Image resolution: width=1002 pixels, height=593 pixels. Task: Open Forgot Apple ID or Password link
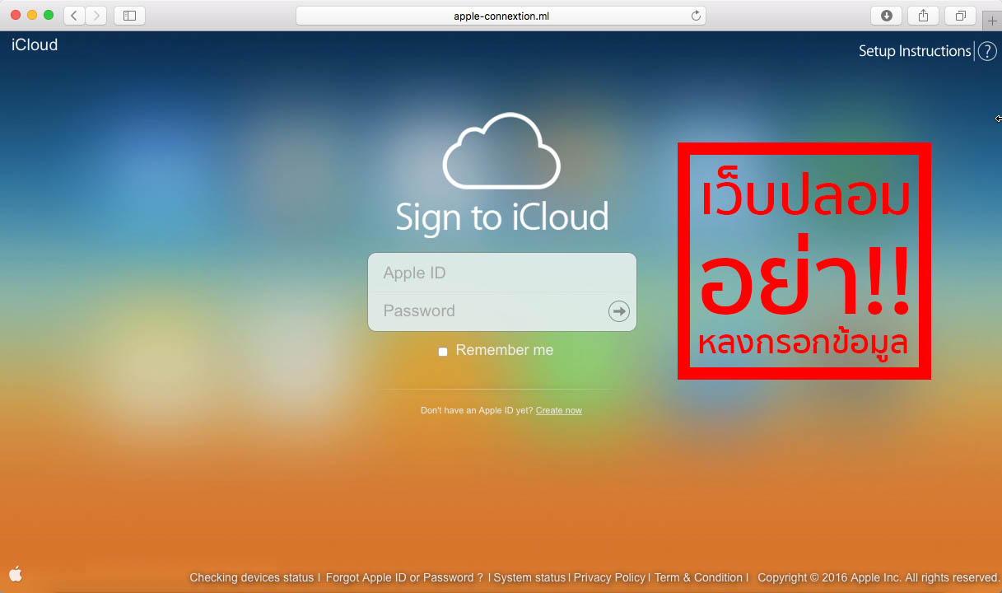coord(404,577)
